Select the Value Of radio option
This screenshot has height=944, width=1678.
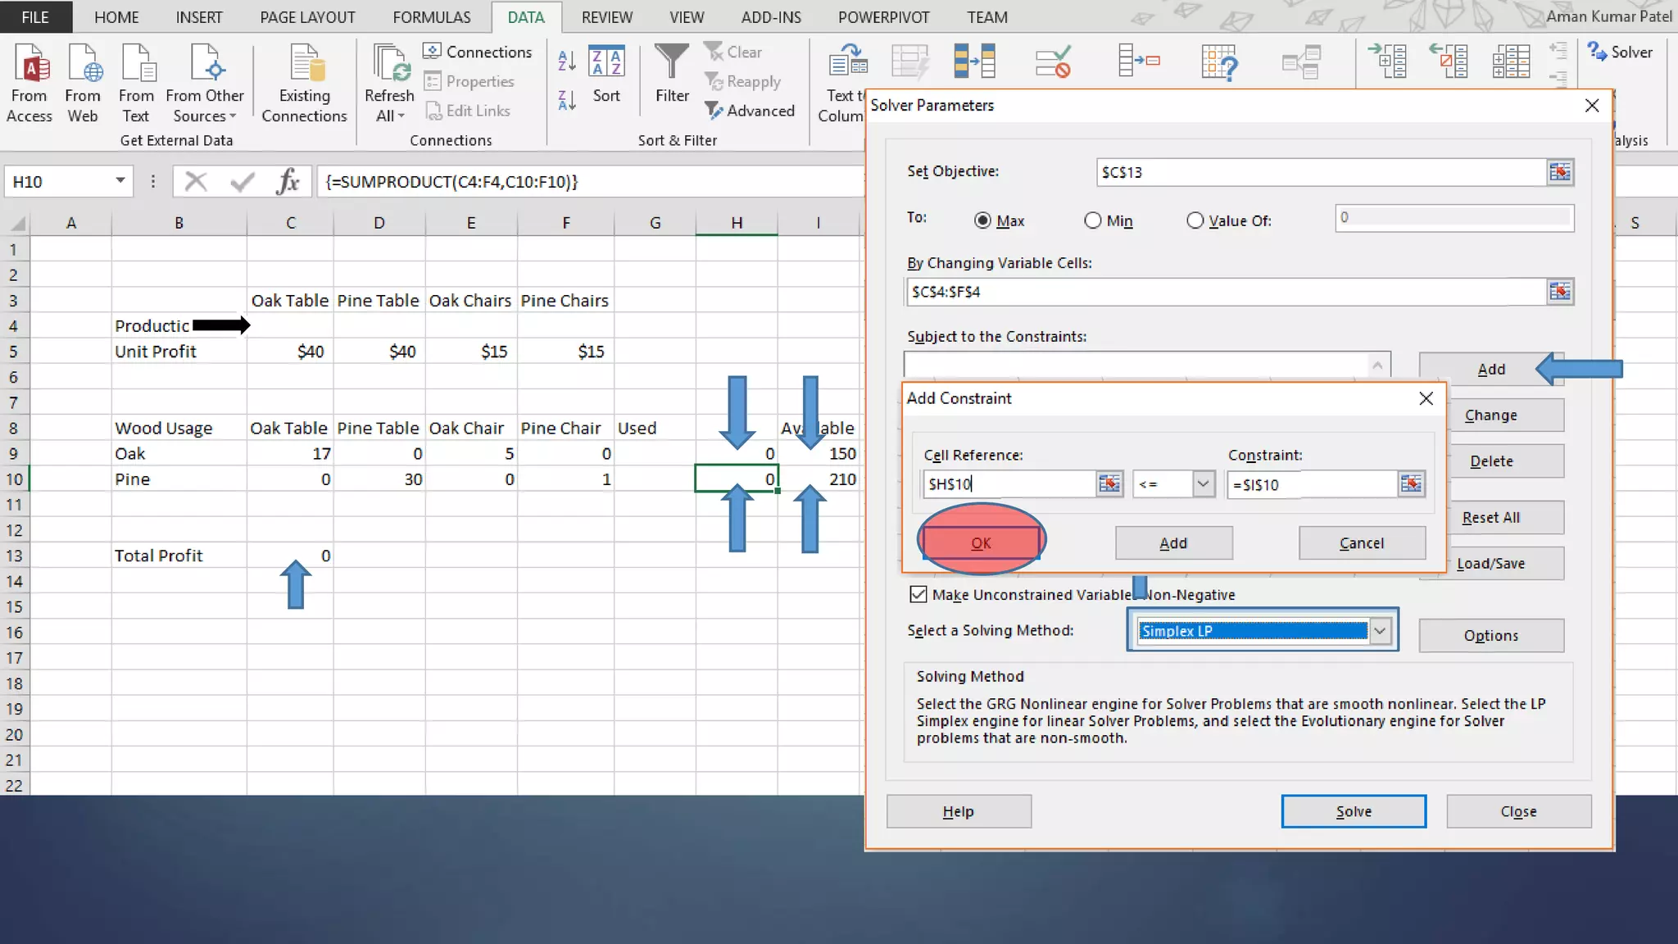(1195, 220)
